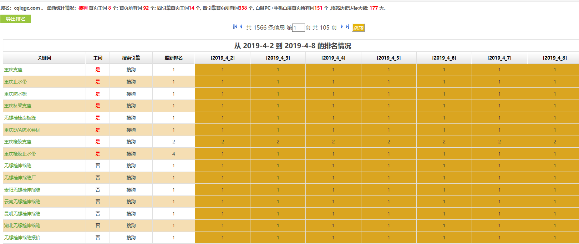Screen dimensions: 579x244
Task: Click the [2019_4_5] date column header
Action: point(389,58)
